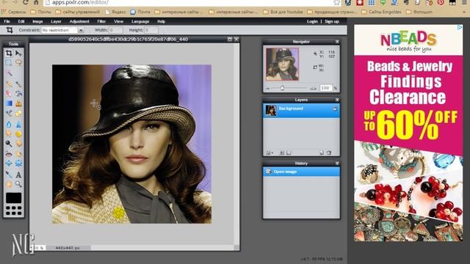Viewport: 470px width, 264px height.
Task: Select the Move tool
Action: [18, 54]
